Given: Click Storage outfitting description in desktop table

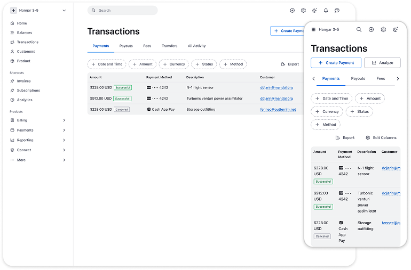Looking at the screenshot, I should (201, 110).
